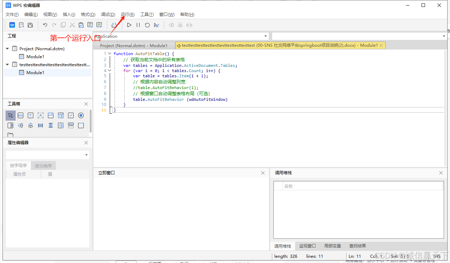Screen dimensions: 450x263
Task: Pick the xyz frame control in toolbox
Action: tap(81, 125)
